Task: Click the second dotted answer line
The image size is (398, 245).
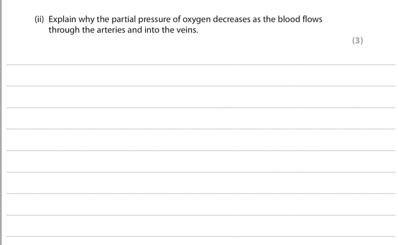Action: click(x=200, y=86)
